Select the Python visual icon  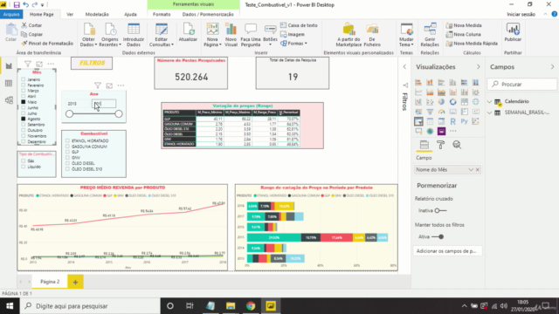coord(464,121)
